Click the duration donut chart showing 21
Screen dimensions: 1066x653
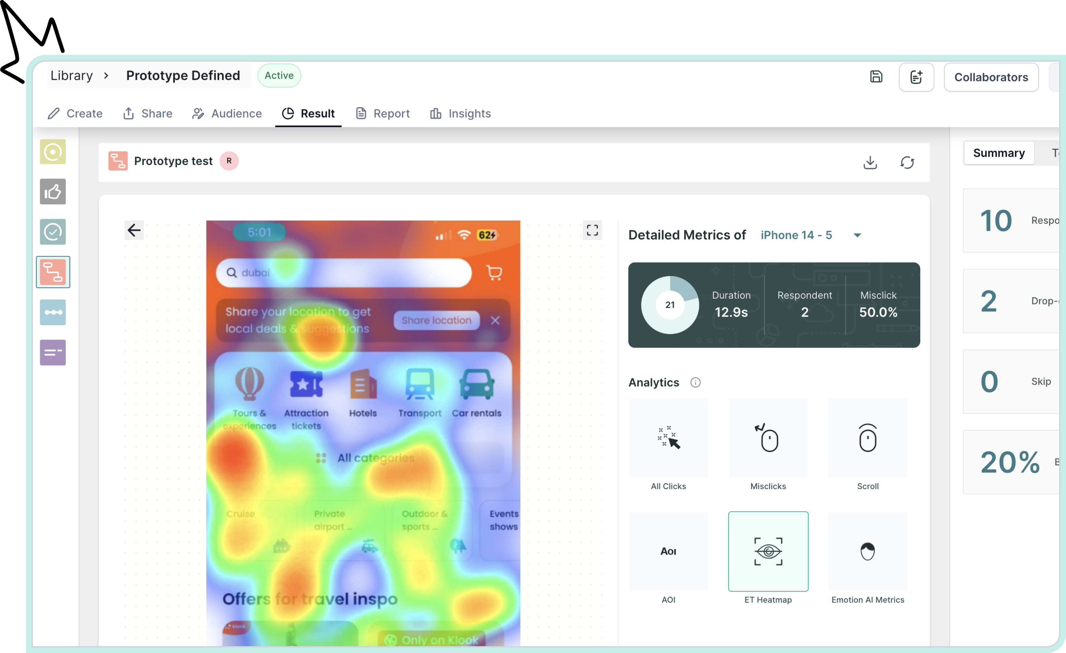click(670, 305)
